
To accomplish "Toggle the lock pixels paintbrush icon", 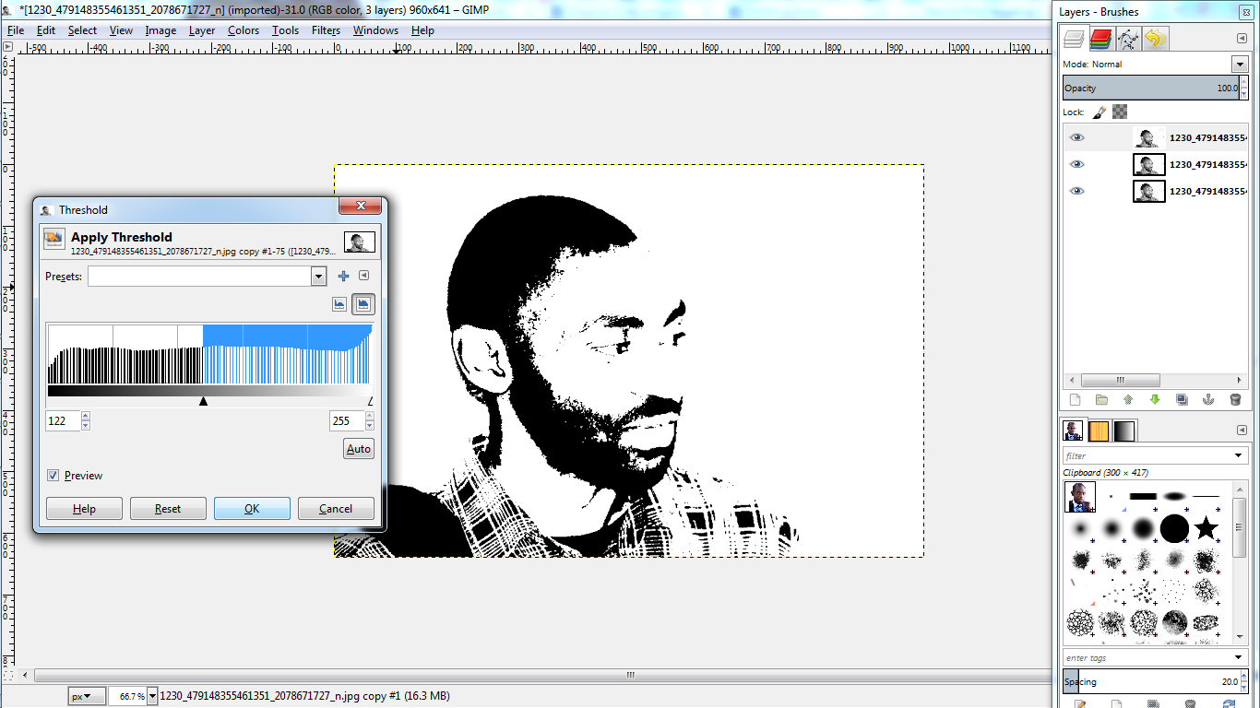I will (1100, 112).
